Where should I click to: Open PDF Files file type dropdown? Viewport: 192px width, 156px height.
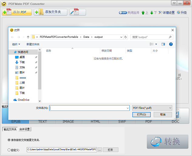click(152, 108)
